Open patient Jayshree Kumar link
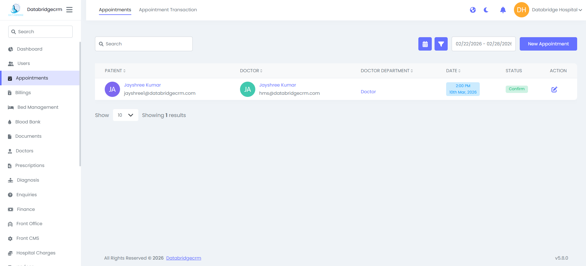Screen dimensions: 586x266 click(142, 85)
